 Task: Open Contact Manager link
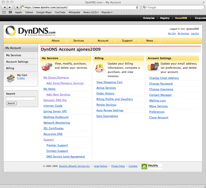[160, 95]
